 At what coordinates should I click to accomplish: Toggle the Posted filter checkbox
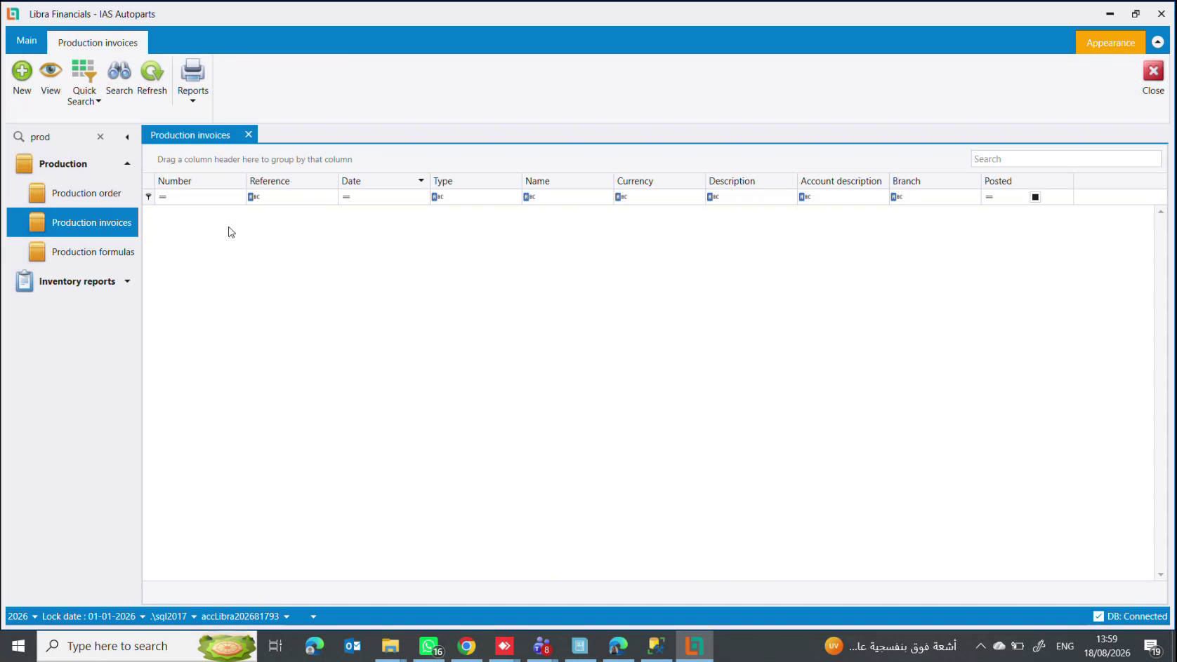(1035, 197)
